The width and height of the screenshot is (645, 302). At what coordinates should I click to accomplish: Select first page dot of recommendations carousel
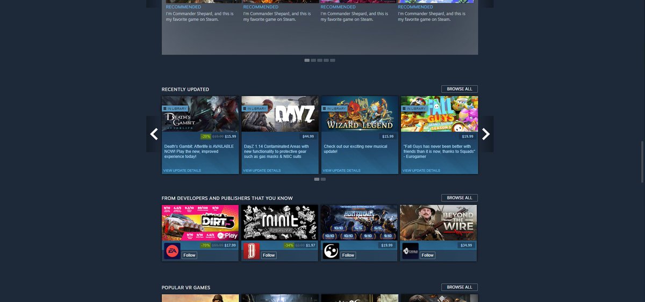pos(307,61)
